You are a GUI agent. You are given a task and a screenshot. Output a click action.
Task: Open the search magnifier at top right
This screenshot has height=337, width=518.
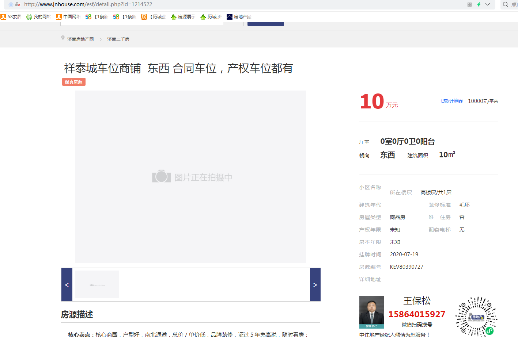pyautogui.click(x=505, y=5)
